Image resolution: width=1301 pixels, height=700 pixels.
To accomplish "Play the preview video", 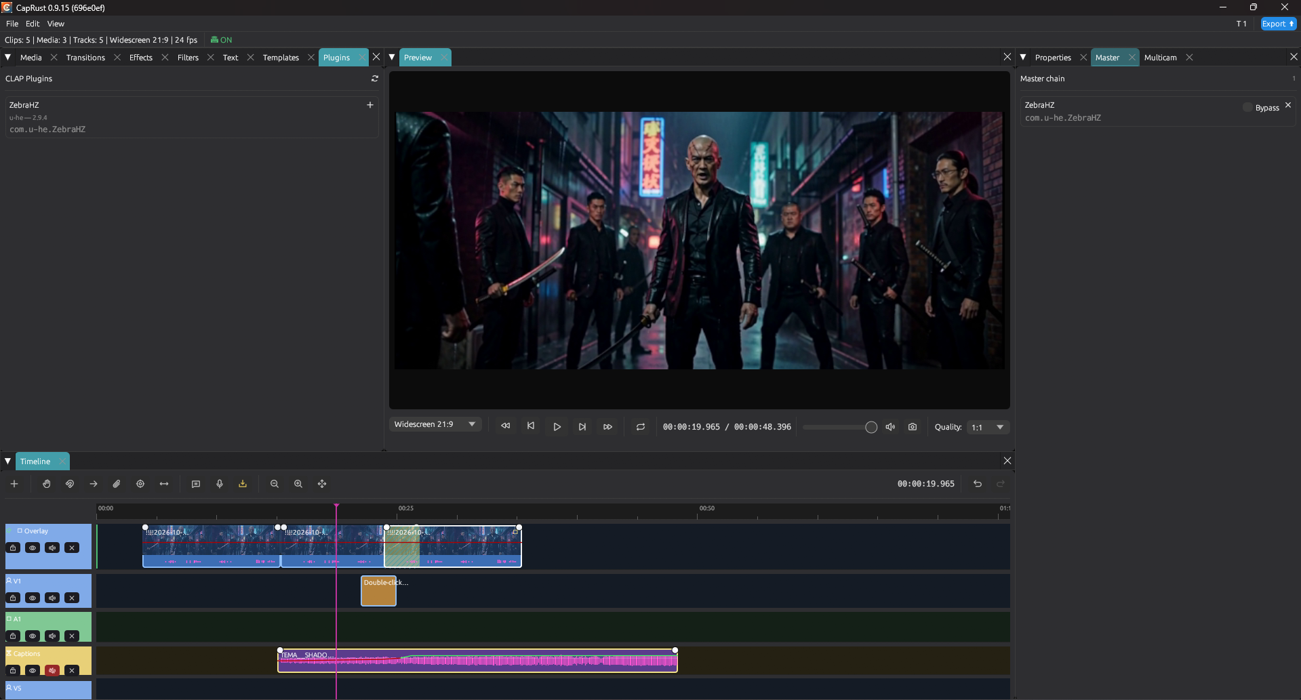I will (557, 427).
